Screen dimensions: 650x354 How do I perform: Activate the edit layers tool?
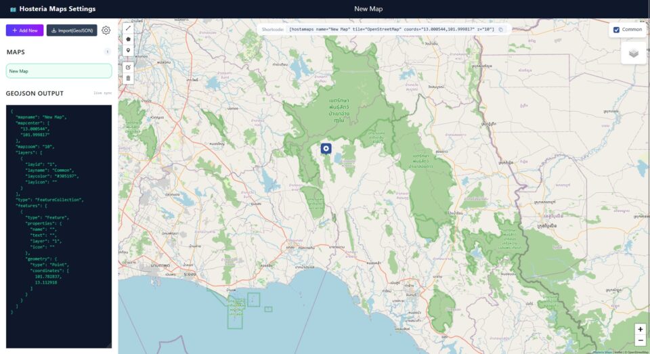128,67
